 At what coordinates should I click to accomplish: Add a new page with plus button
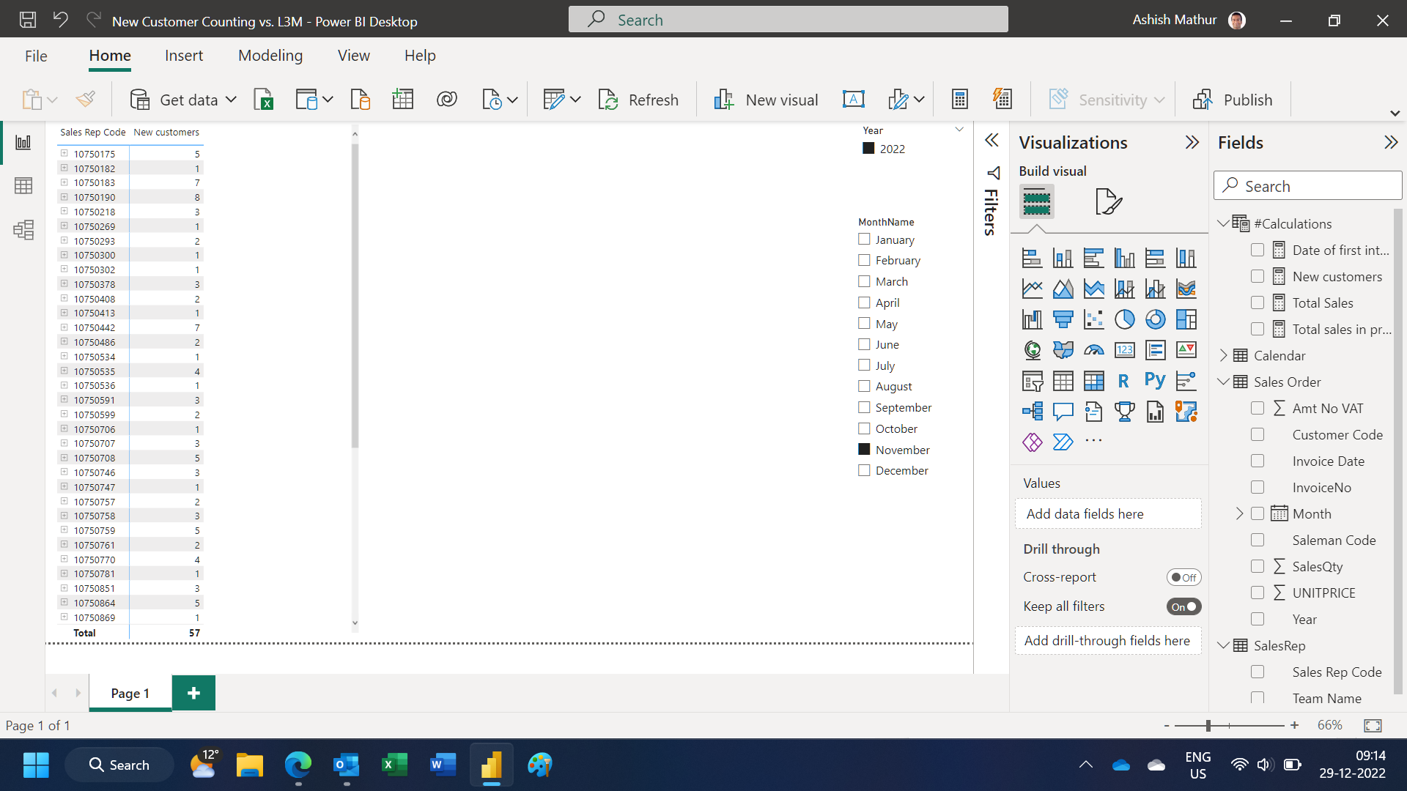coord(193,693)
